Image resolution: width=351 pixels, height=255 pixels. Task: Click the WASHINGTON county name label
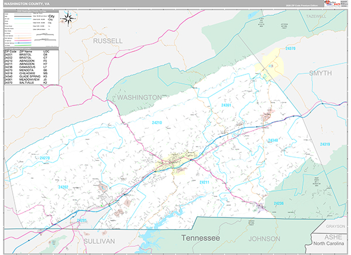[139, 96]
